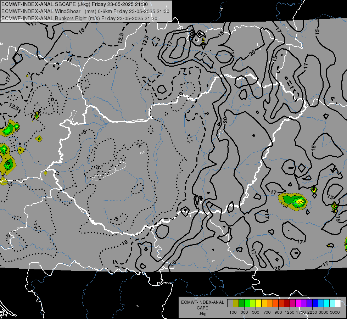Click the CAPE label in legend box
347x319 pixels.
tap(202, 308)
